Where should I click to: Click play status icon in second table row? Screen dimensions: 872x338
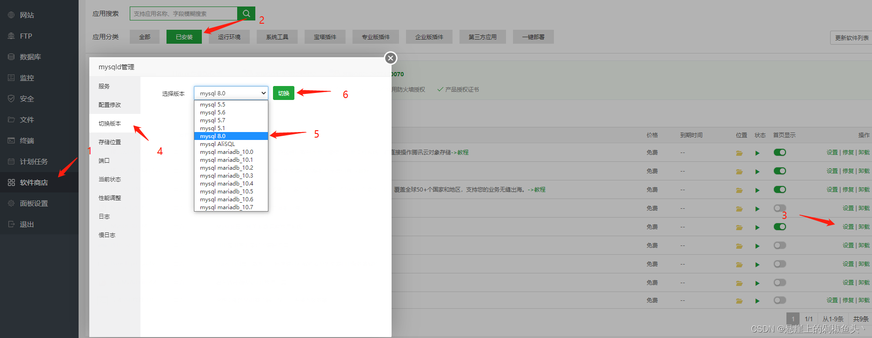pyautogui.click(x=757, y=172)
